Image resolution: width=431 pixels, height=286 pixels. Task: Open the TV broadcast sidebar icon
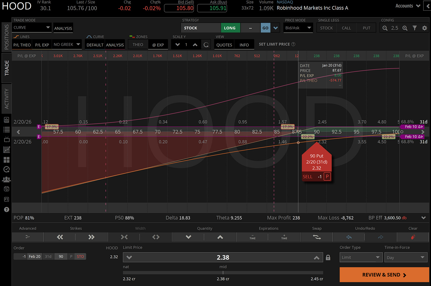coord(7,139)
